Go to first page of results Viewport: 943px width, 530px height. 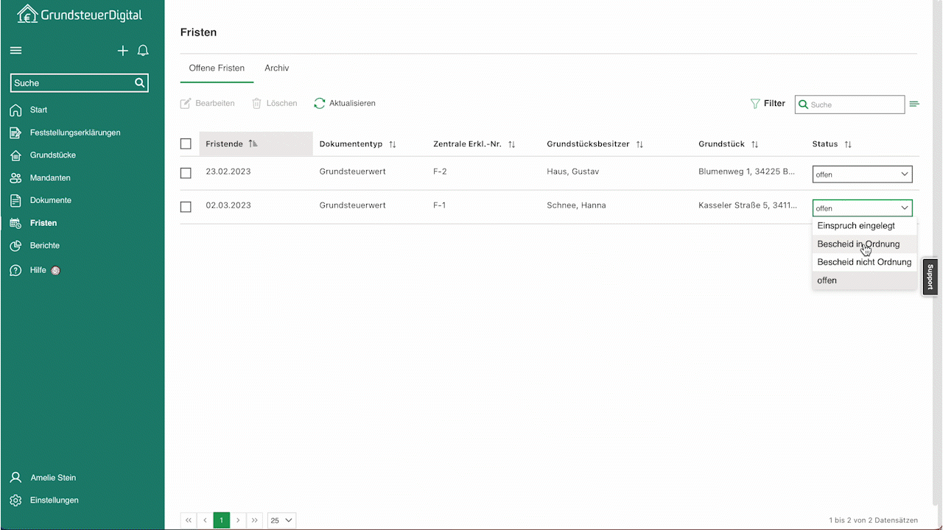[x=189, y=520]
